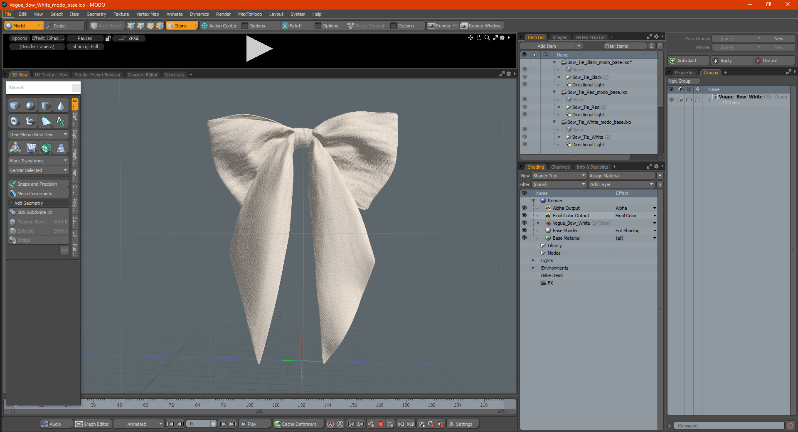
Task: Choose the Cone primitive tool
Action: [61, 106]
